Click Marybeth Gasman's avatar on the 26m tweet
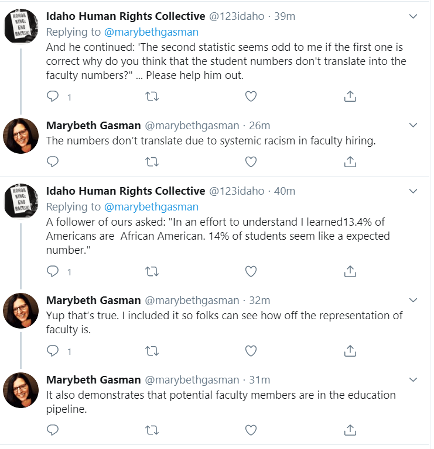 [x=21, y=136]
